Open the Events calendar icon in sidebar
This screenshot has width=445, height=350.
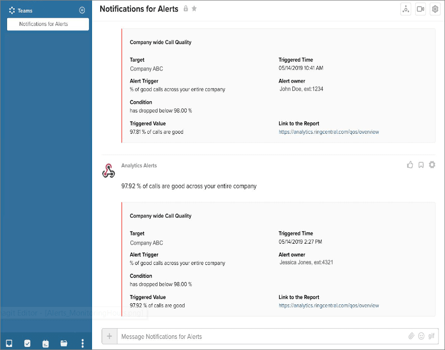pyautogui.click(x=46, y=343)
